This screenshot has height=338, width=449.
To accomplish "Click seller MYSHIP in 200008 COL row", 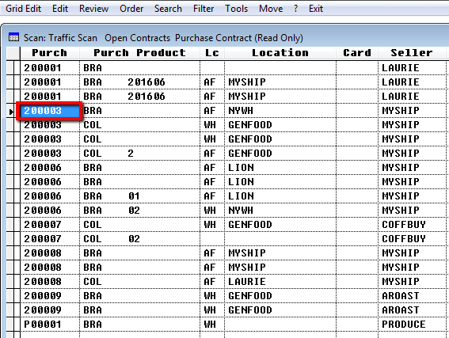I will [413, 282].
